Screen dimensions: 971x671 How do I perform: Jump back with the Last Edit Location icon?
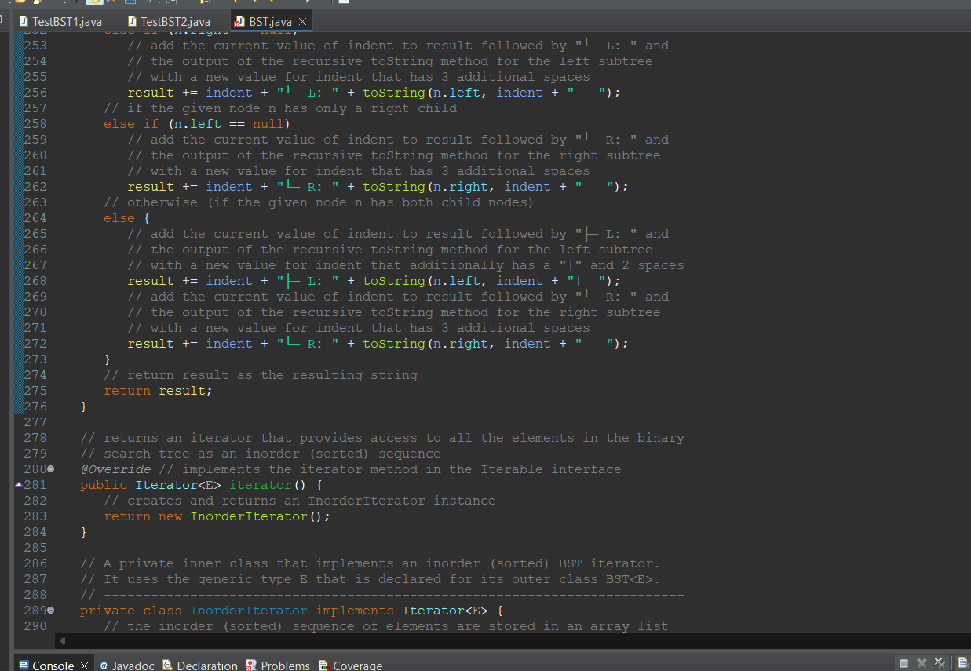click(203, 4)
